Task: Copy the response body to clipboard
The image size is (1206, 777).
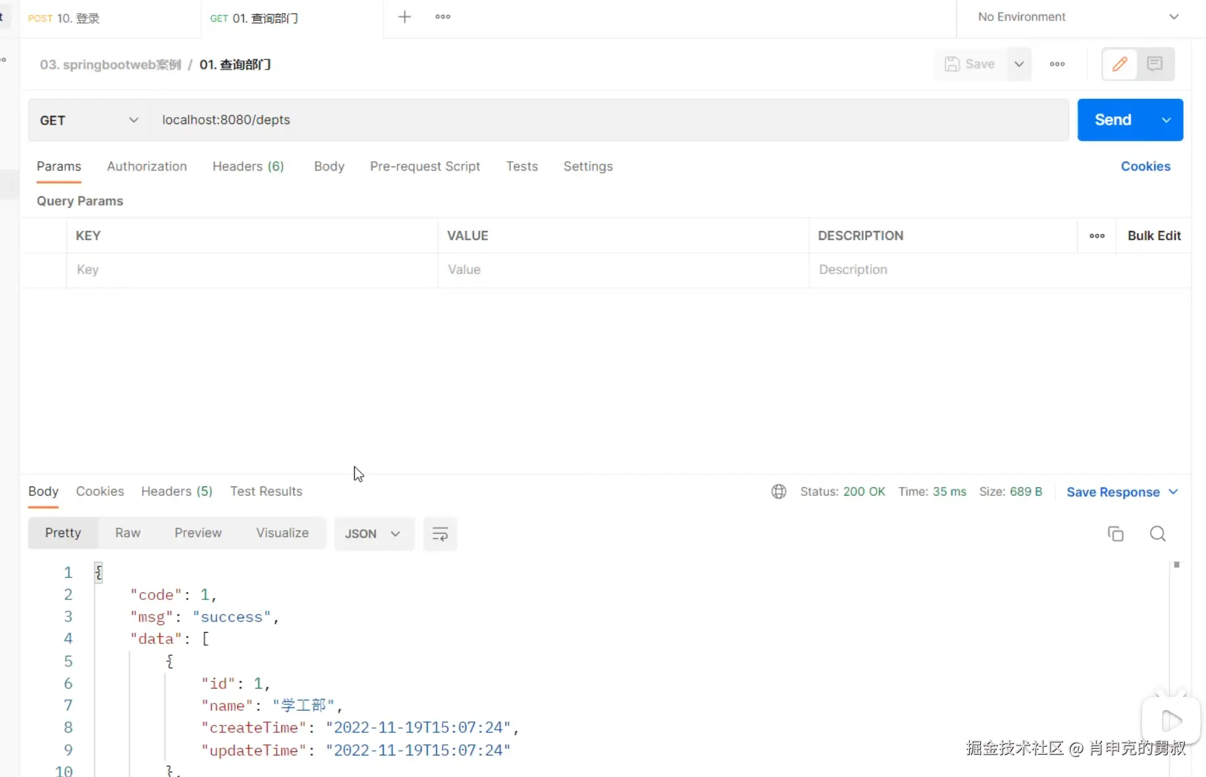Action: pyautogui.click(x=1115, y=534)
